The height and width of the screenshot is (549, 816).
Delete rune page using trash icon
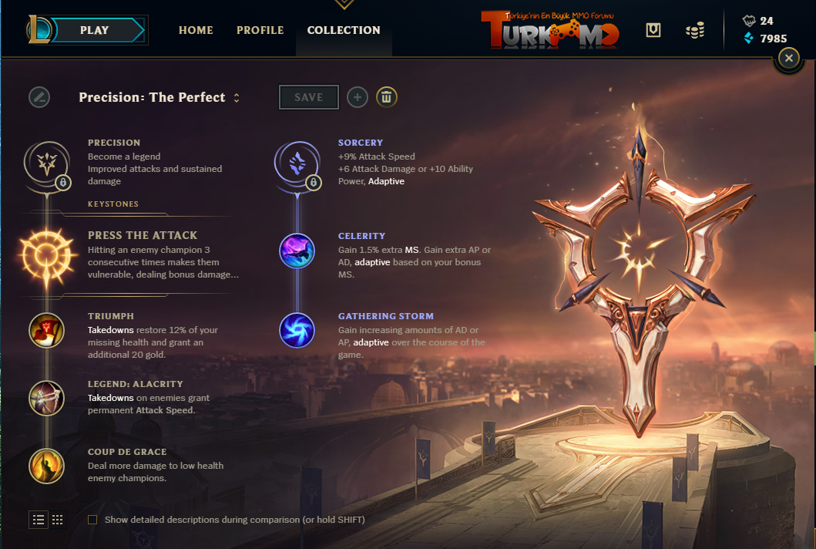click(386, 97)
